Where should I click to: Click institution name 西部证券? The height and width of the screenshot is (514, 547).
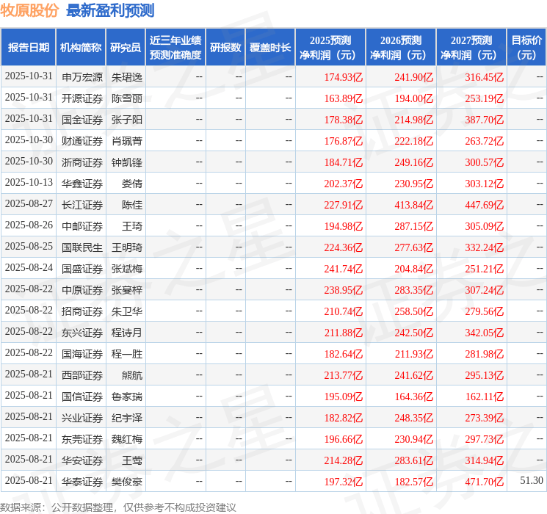(x=82, y=375)
